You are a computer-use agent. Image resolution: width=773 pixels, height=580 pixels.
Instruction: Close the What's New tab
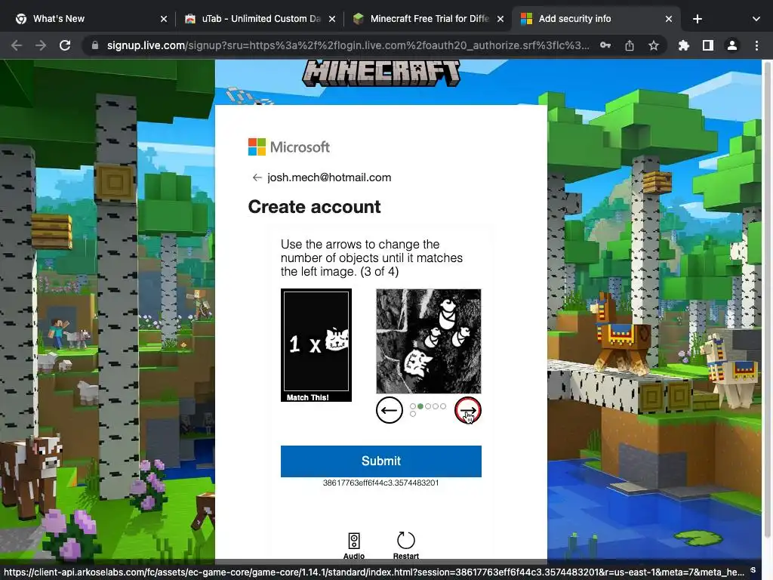[164, 19]
